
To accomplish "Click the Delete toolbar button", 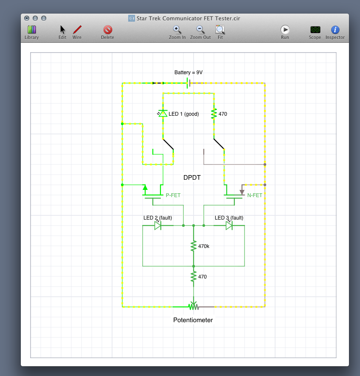I will point(107,32).
